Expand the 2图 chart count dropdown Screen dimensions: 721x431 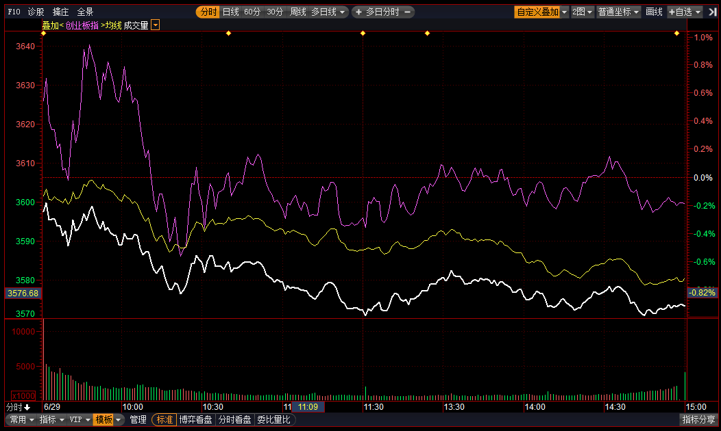[x=583, y=12]
